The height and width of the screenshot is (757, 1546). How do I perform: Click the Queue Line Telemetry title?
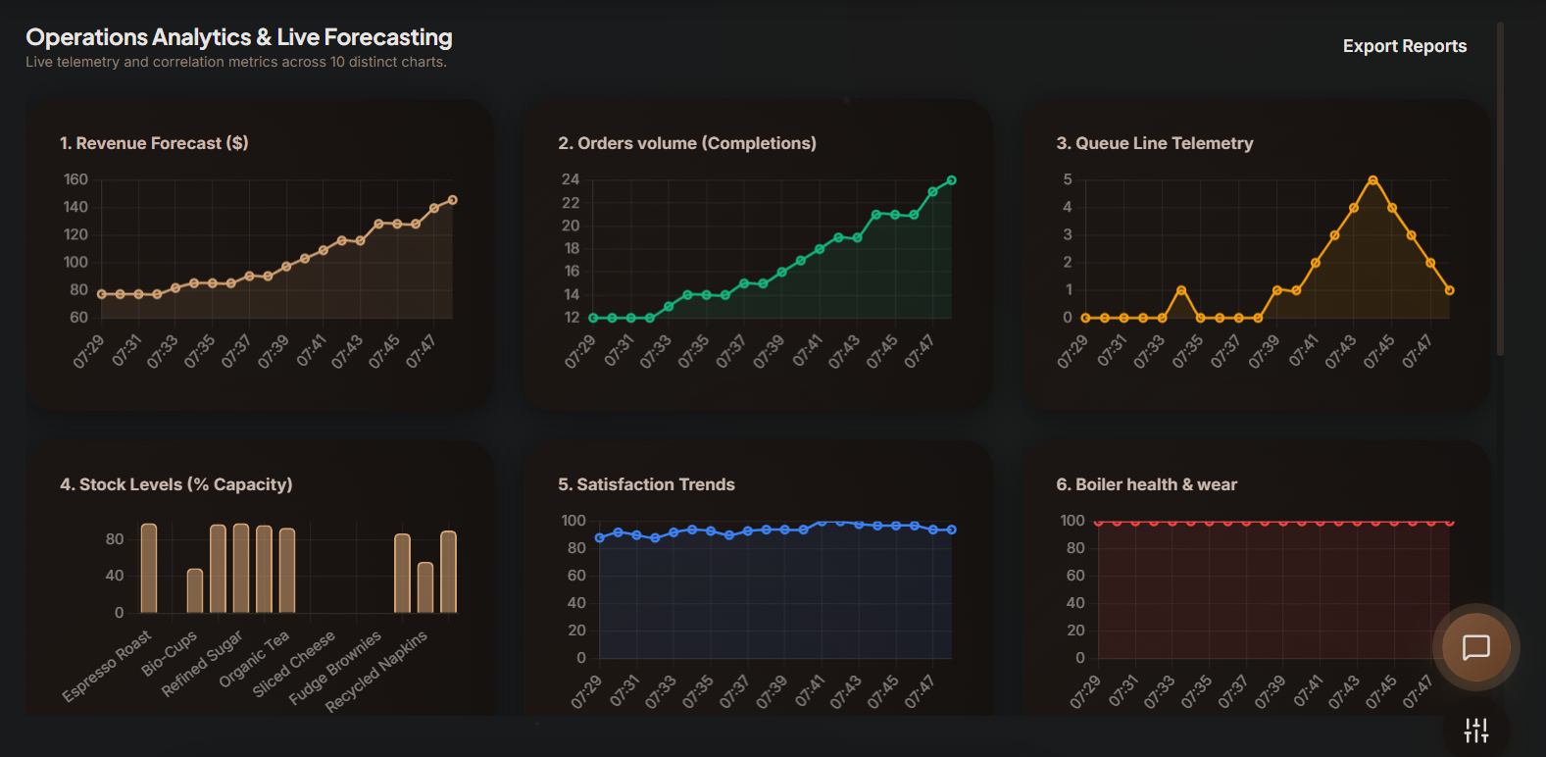coord(1155,143)
